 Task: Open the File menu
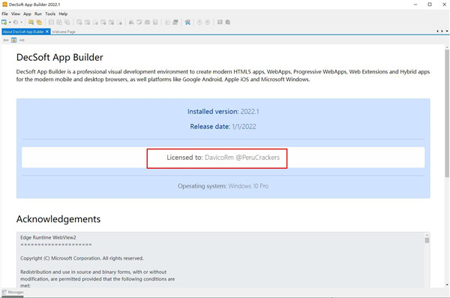tap(5, 14)
